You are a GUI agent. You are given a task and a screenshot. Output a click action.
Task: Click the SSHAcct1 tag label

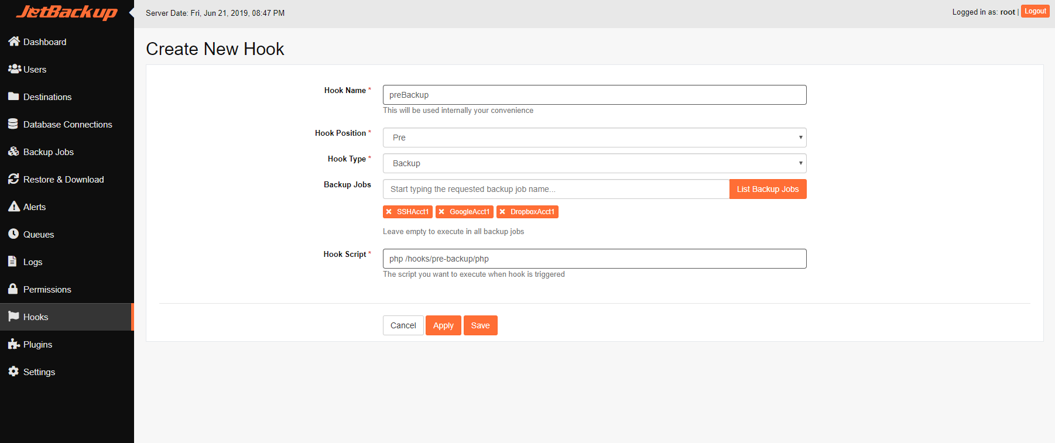tap(413, 212)
